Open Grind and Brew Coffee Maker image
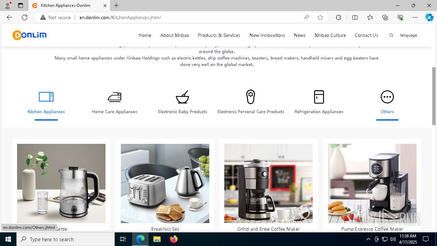437x246 pixels. pyautogui.click(x=268, y=183)
